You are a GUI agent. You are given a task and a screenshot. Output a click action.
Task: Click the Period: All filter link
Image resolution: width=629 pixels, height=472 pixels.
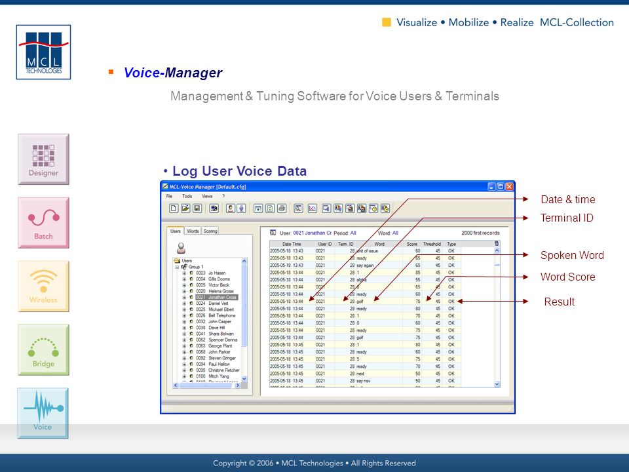pos(345,233)
